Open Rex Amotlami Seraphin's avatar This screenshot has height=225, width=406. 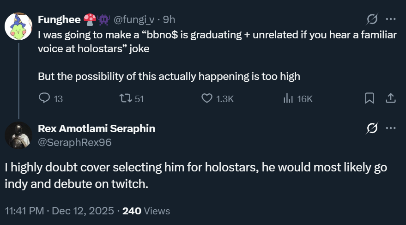pos(18,135)
